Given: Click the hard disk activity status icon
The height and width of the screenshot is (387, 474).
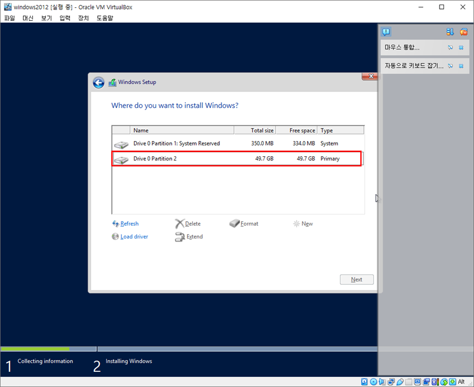Looking at the screenshot, I should (x=364, y=382).
